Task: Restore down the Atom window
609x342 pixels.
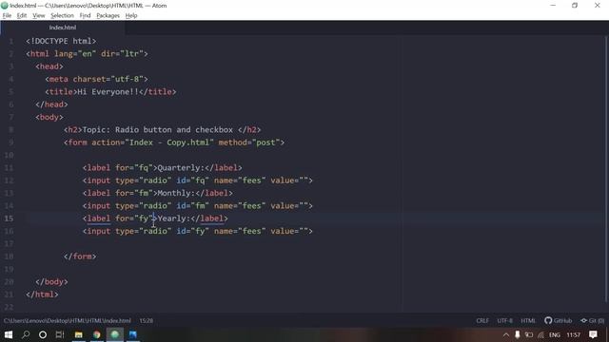Action: [x=575, y=6]
